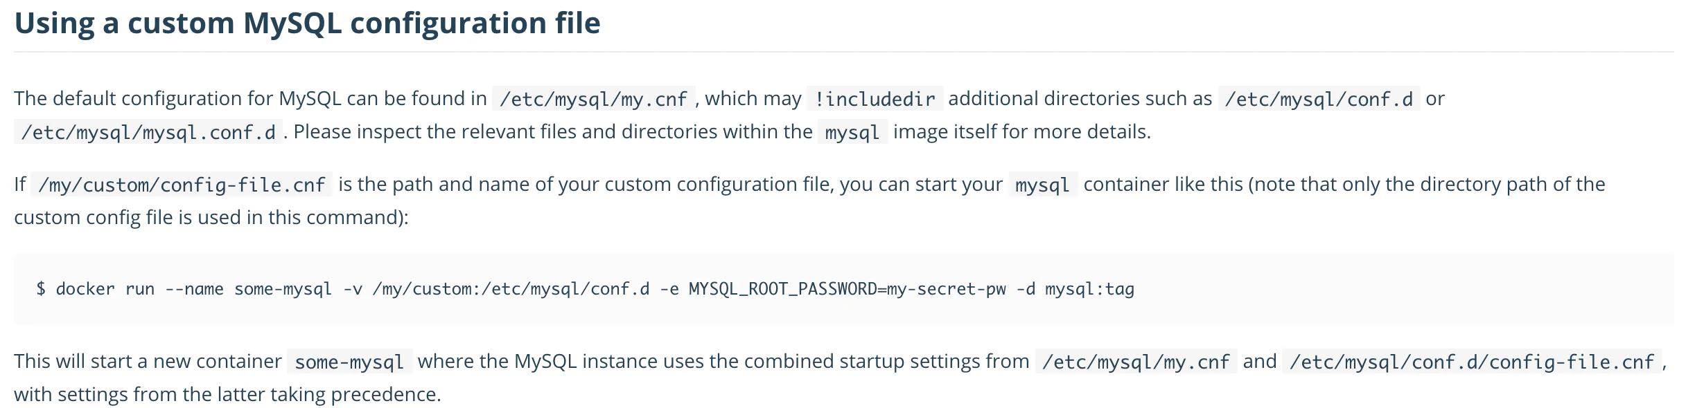Screen dimensions: 1695x408
Task: Click the first /etc/mysql/my.cnf inline code
Action: pos(593,99)
